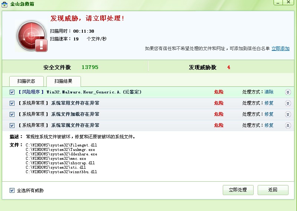Expand details for 系统常用文件存在异常 row
The width and height of the screenshot is (297, 211).
[x=288, y=103]
